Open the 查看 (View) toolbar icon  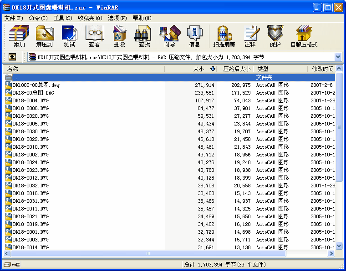[x=95, y=36]
